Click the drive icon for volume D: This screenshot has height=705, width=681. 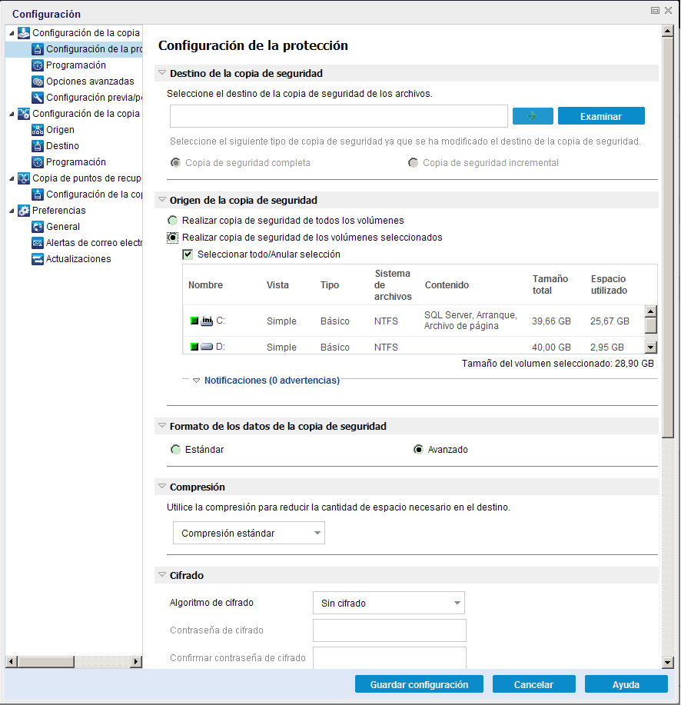pos(207,347)
